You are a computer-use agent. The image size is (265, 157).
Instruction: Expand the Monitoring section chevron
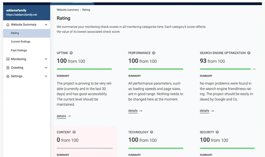coord(46,59)
